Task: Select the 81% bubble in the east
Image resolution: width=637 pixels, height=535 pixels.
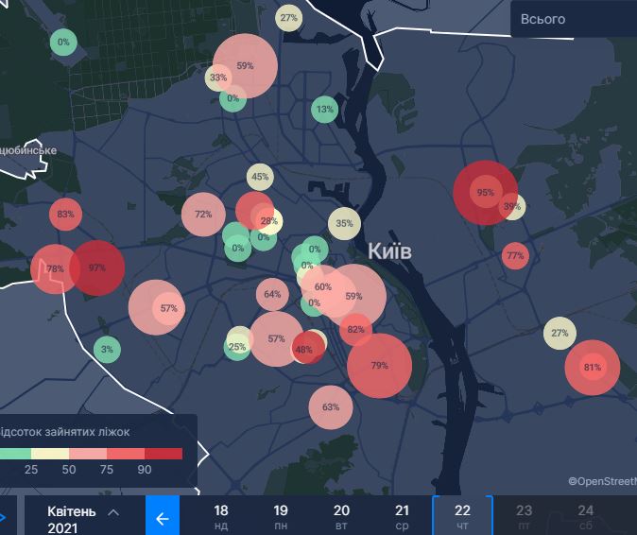Action: 592,367
